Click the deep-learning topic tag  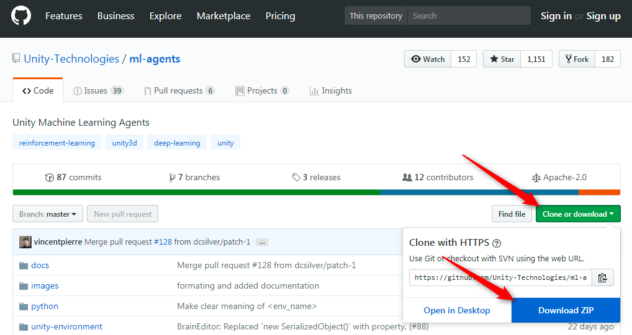pyautogui.click(x=177, y=143)
